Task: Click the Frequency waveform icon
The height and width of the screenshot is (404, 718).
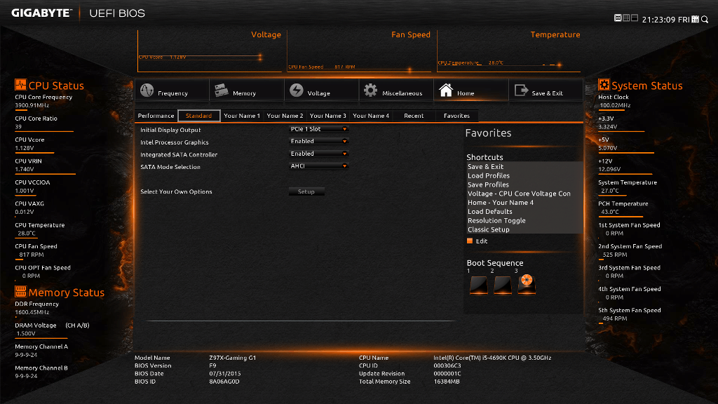Action: (147, 90)
